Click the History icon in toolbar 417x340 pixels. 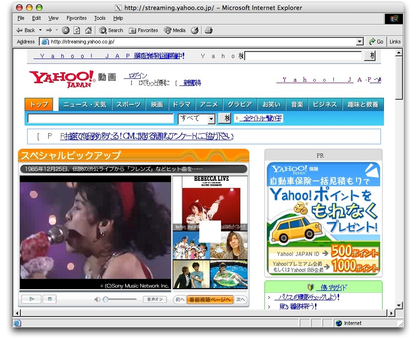pos(195,30)
